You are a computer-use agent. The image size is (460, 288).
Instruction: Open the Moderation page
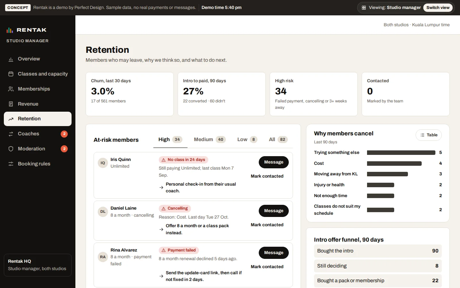click(x=38, y=149)
